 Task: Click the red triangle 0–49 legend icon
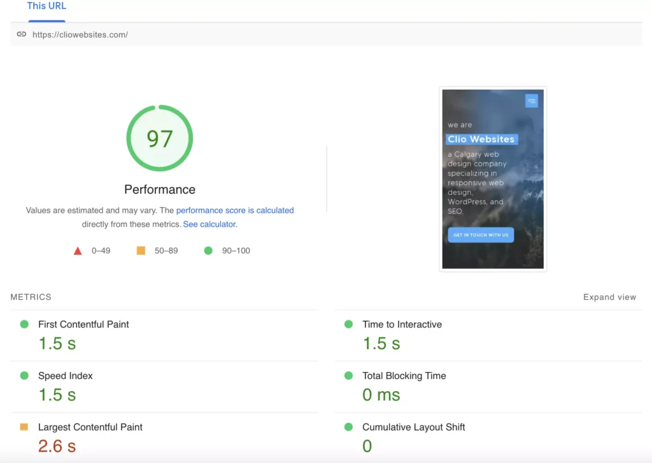(78, 251)
